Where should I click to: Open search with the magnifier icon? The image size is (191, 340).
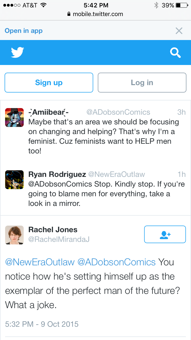(x=175, y=53)
